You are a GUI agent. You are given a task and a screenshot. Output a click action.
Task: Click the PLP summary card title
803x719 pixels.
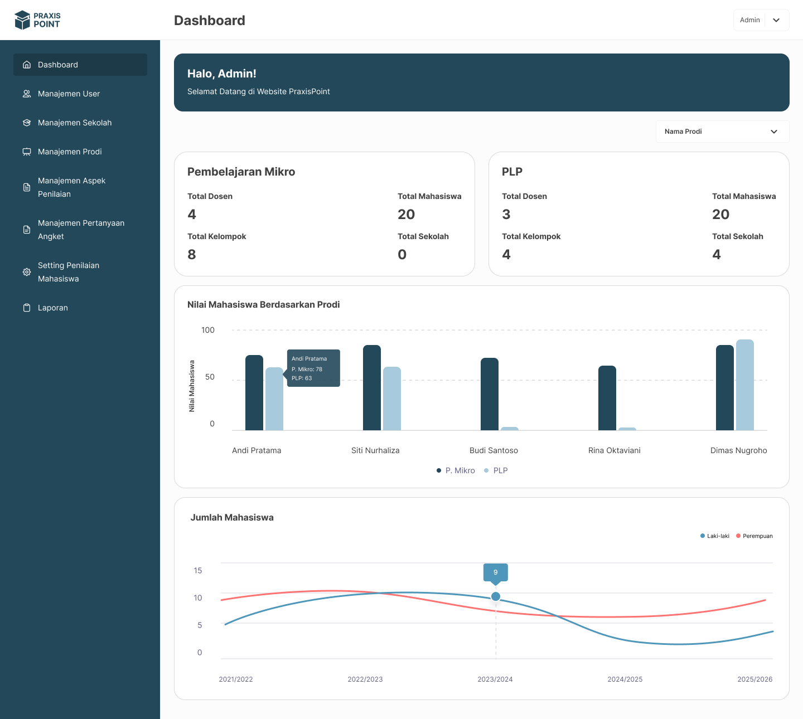[512, 172]
